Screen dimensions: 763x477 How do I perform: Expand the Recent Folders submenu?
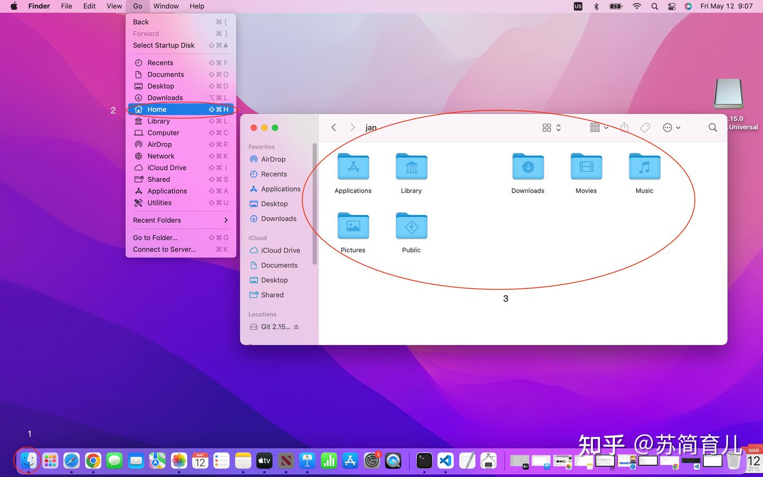point(181,220)
